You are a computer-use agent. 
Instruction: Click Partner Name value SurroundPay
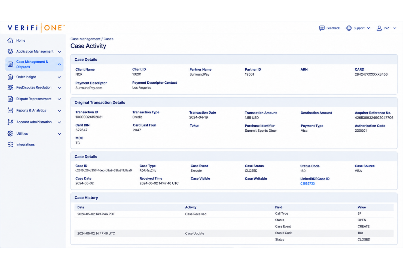tap(200, 74)
